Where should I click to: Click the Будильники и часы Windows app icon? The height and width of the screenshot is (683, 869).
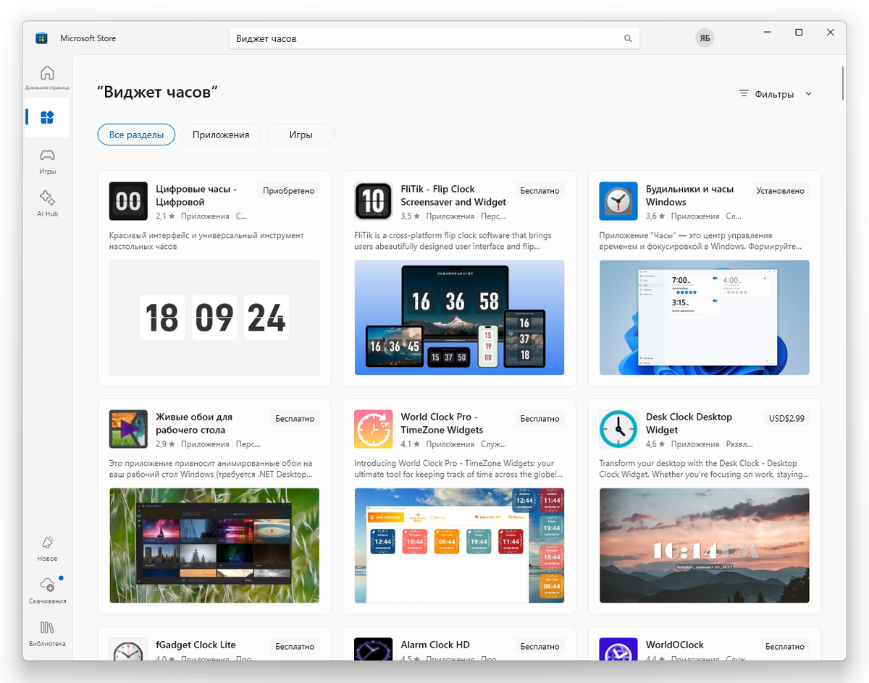click(x=618, y=201)
